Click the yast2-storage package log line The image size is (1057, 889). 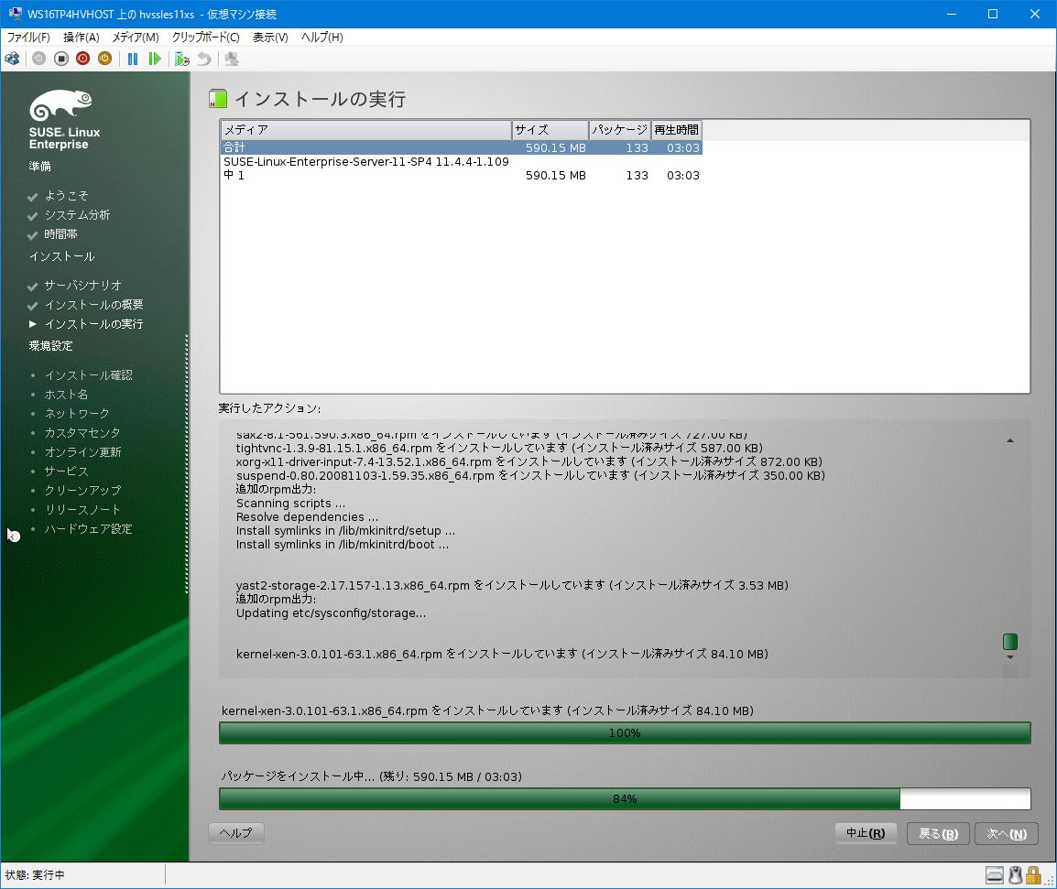[x=512, y=585]
